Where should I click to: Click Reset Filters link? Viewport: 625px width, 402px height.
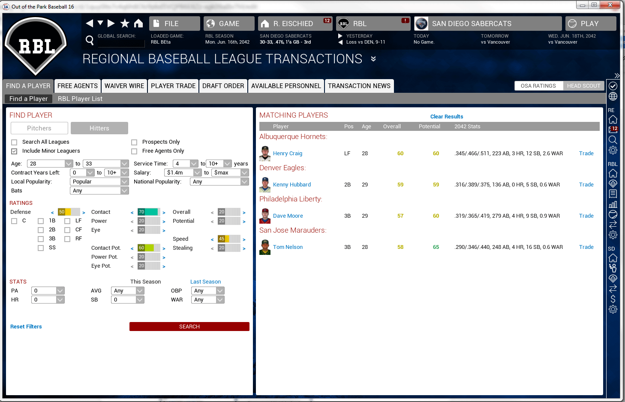point(26,327)
